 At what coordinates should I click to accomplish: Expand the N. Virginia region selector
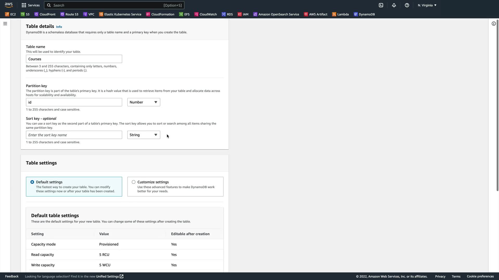[x=427, y=5]
